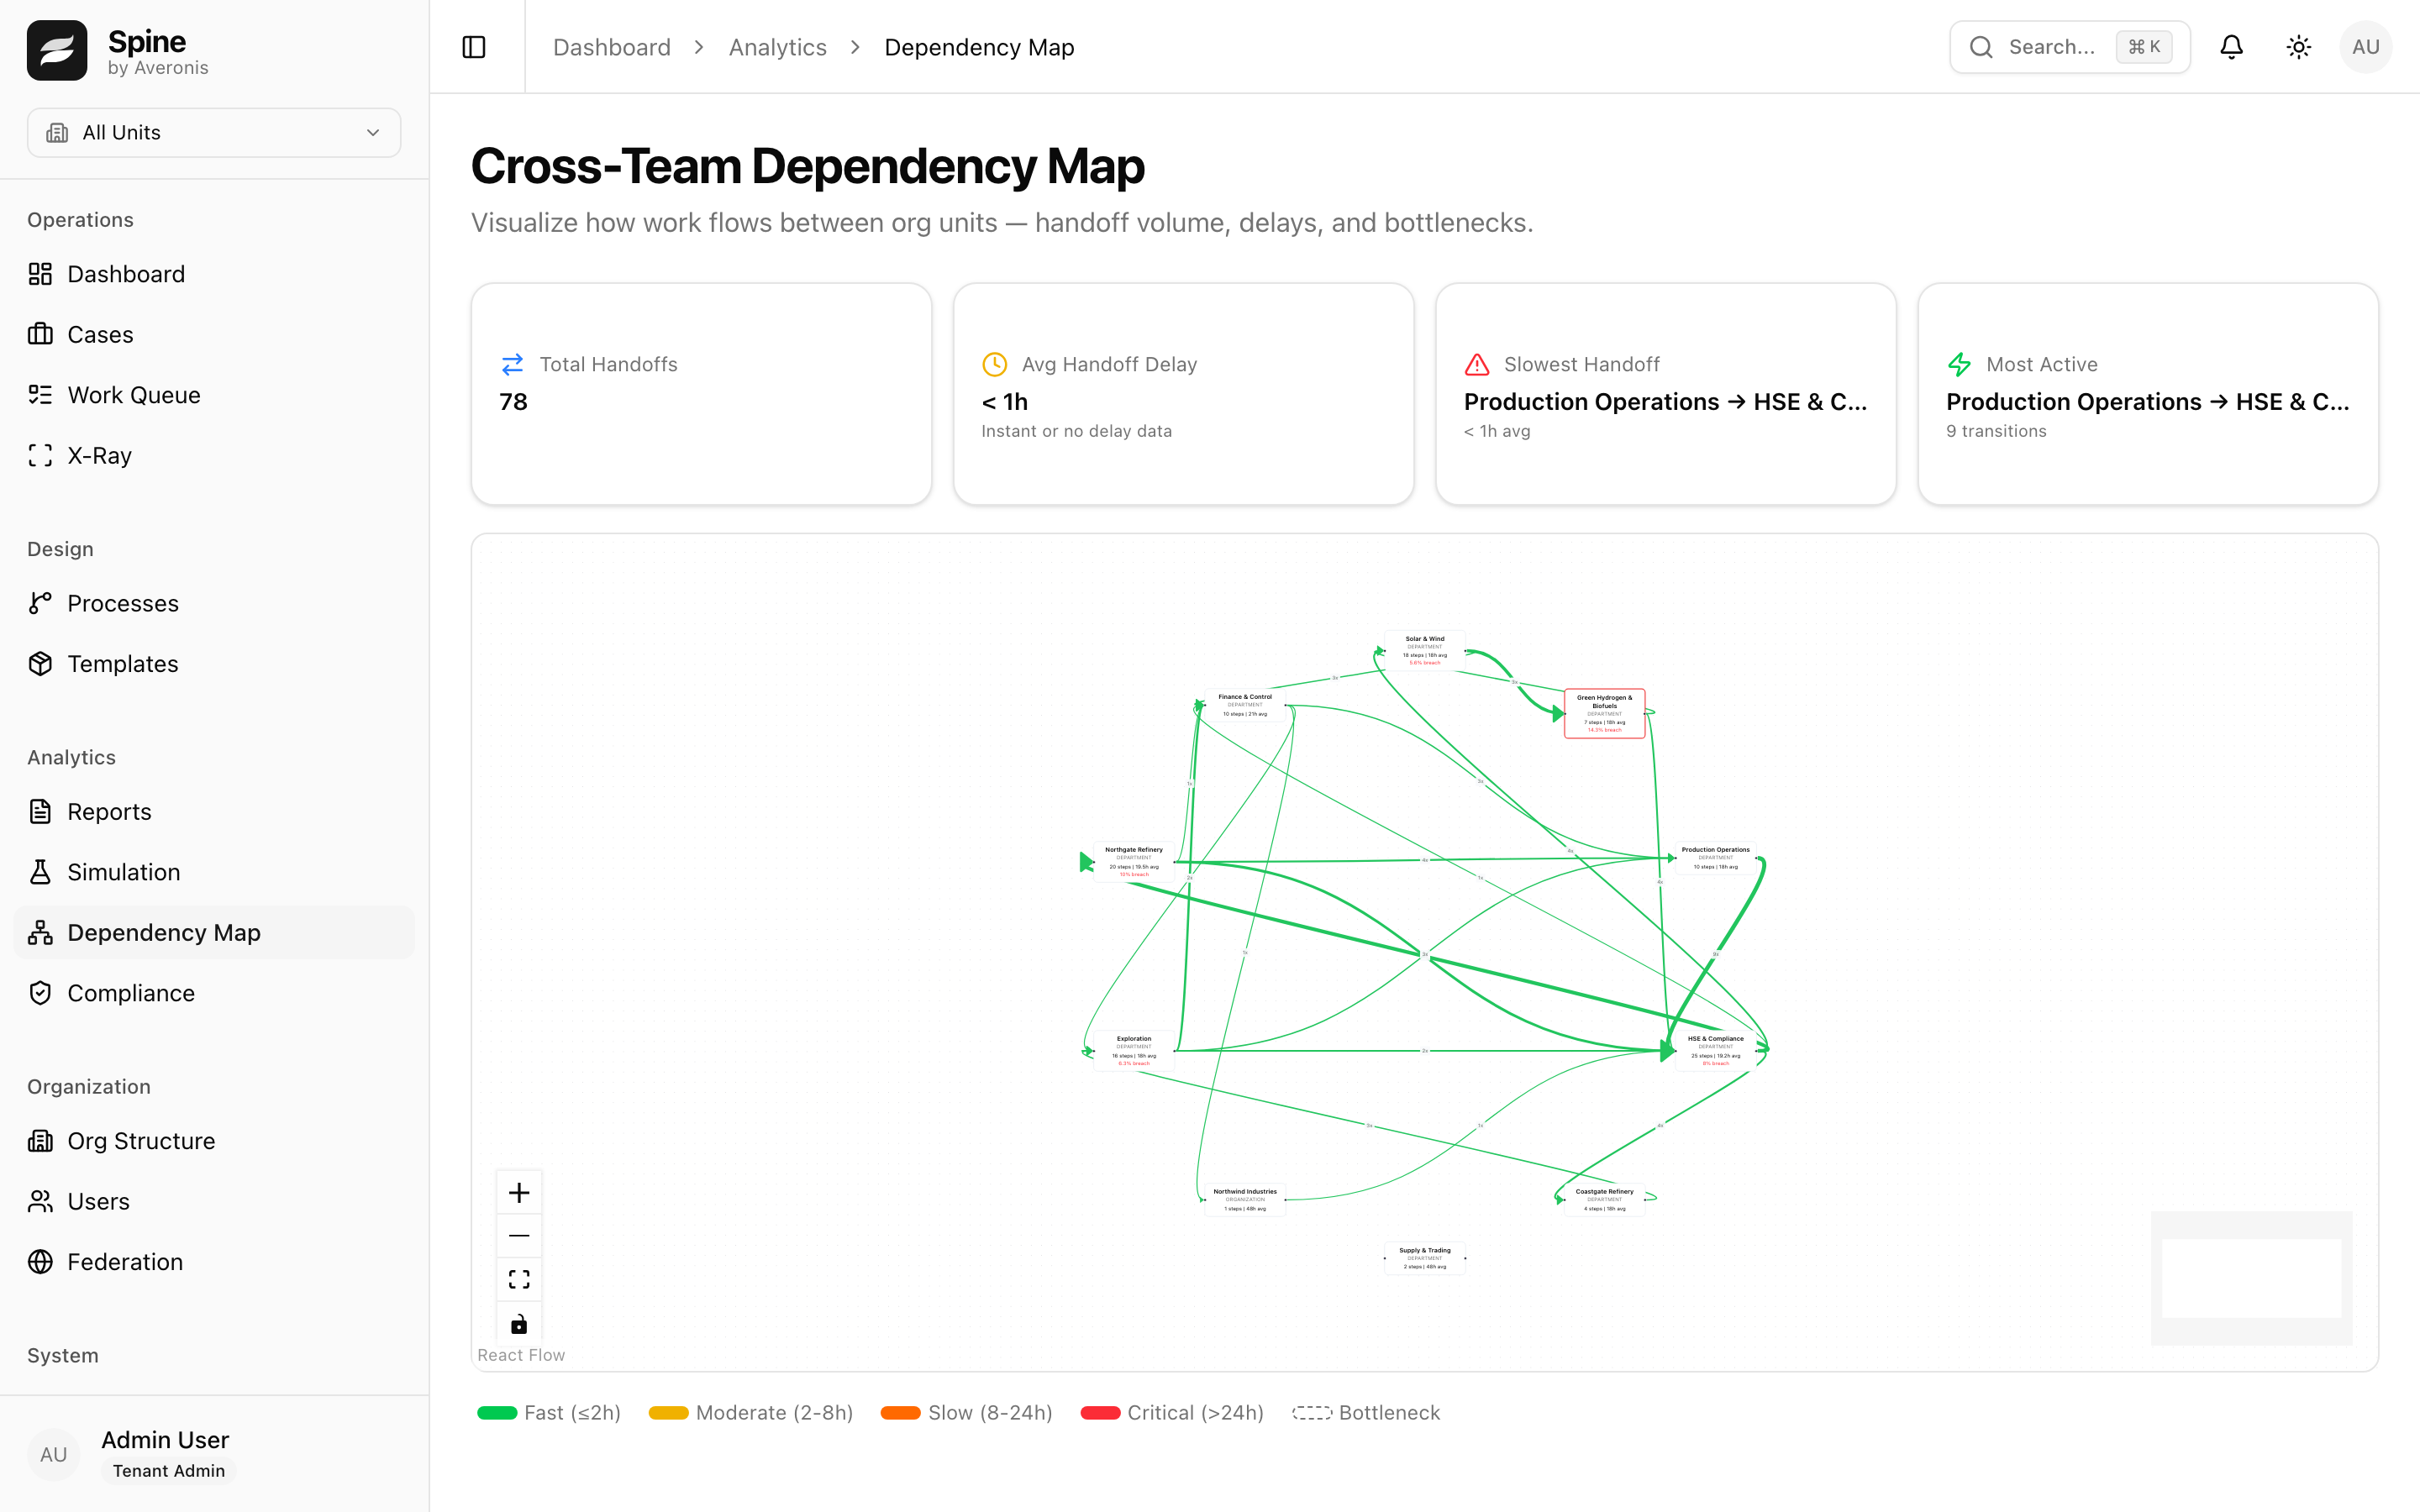Viewport: 2420px width, 1512px height.
Task: Select the Total Handoffs card
Action: pos(701,394)
